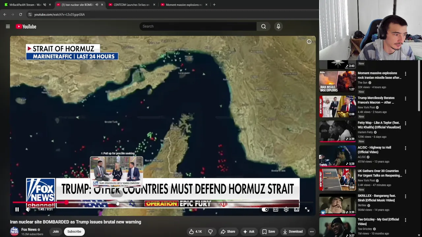Open the YouTube hamburger guide menu
Viewport: 422px width, 237px height.
click(8, 26)
